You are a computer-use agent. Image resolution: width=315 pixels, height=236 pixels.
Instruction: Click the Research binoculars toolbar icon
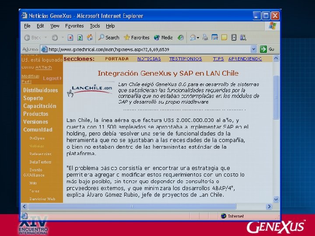coord(243,38)
